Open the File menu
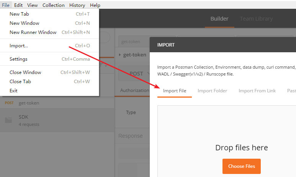The height and width of the screenshot is (177, 296). [6, 5]
